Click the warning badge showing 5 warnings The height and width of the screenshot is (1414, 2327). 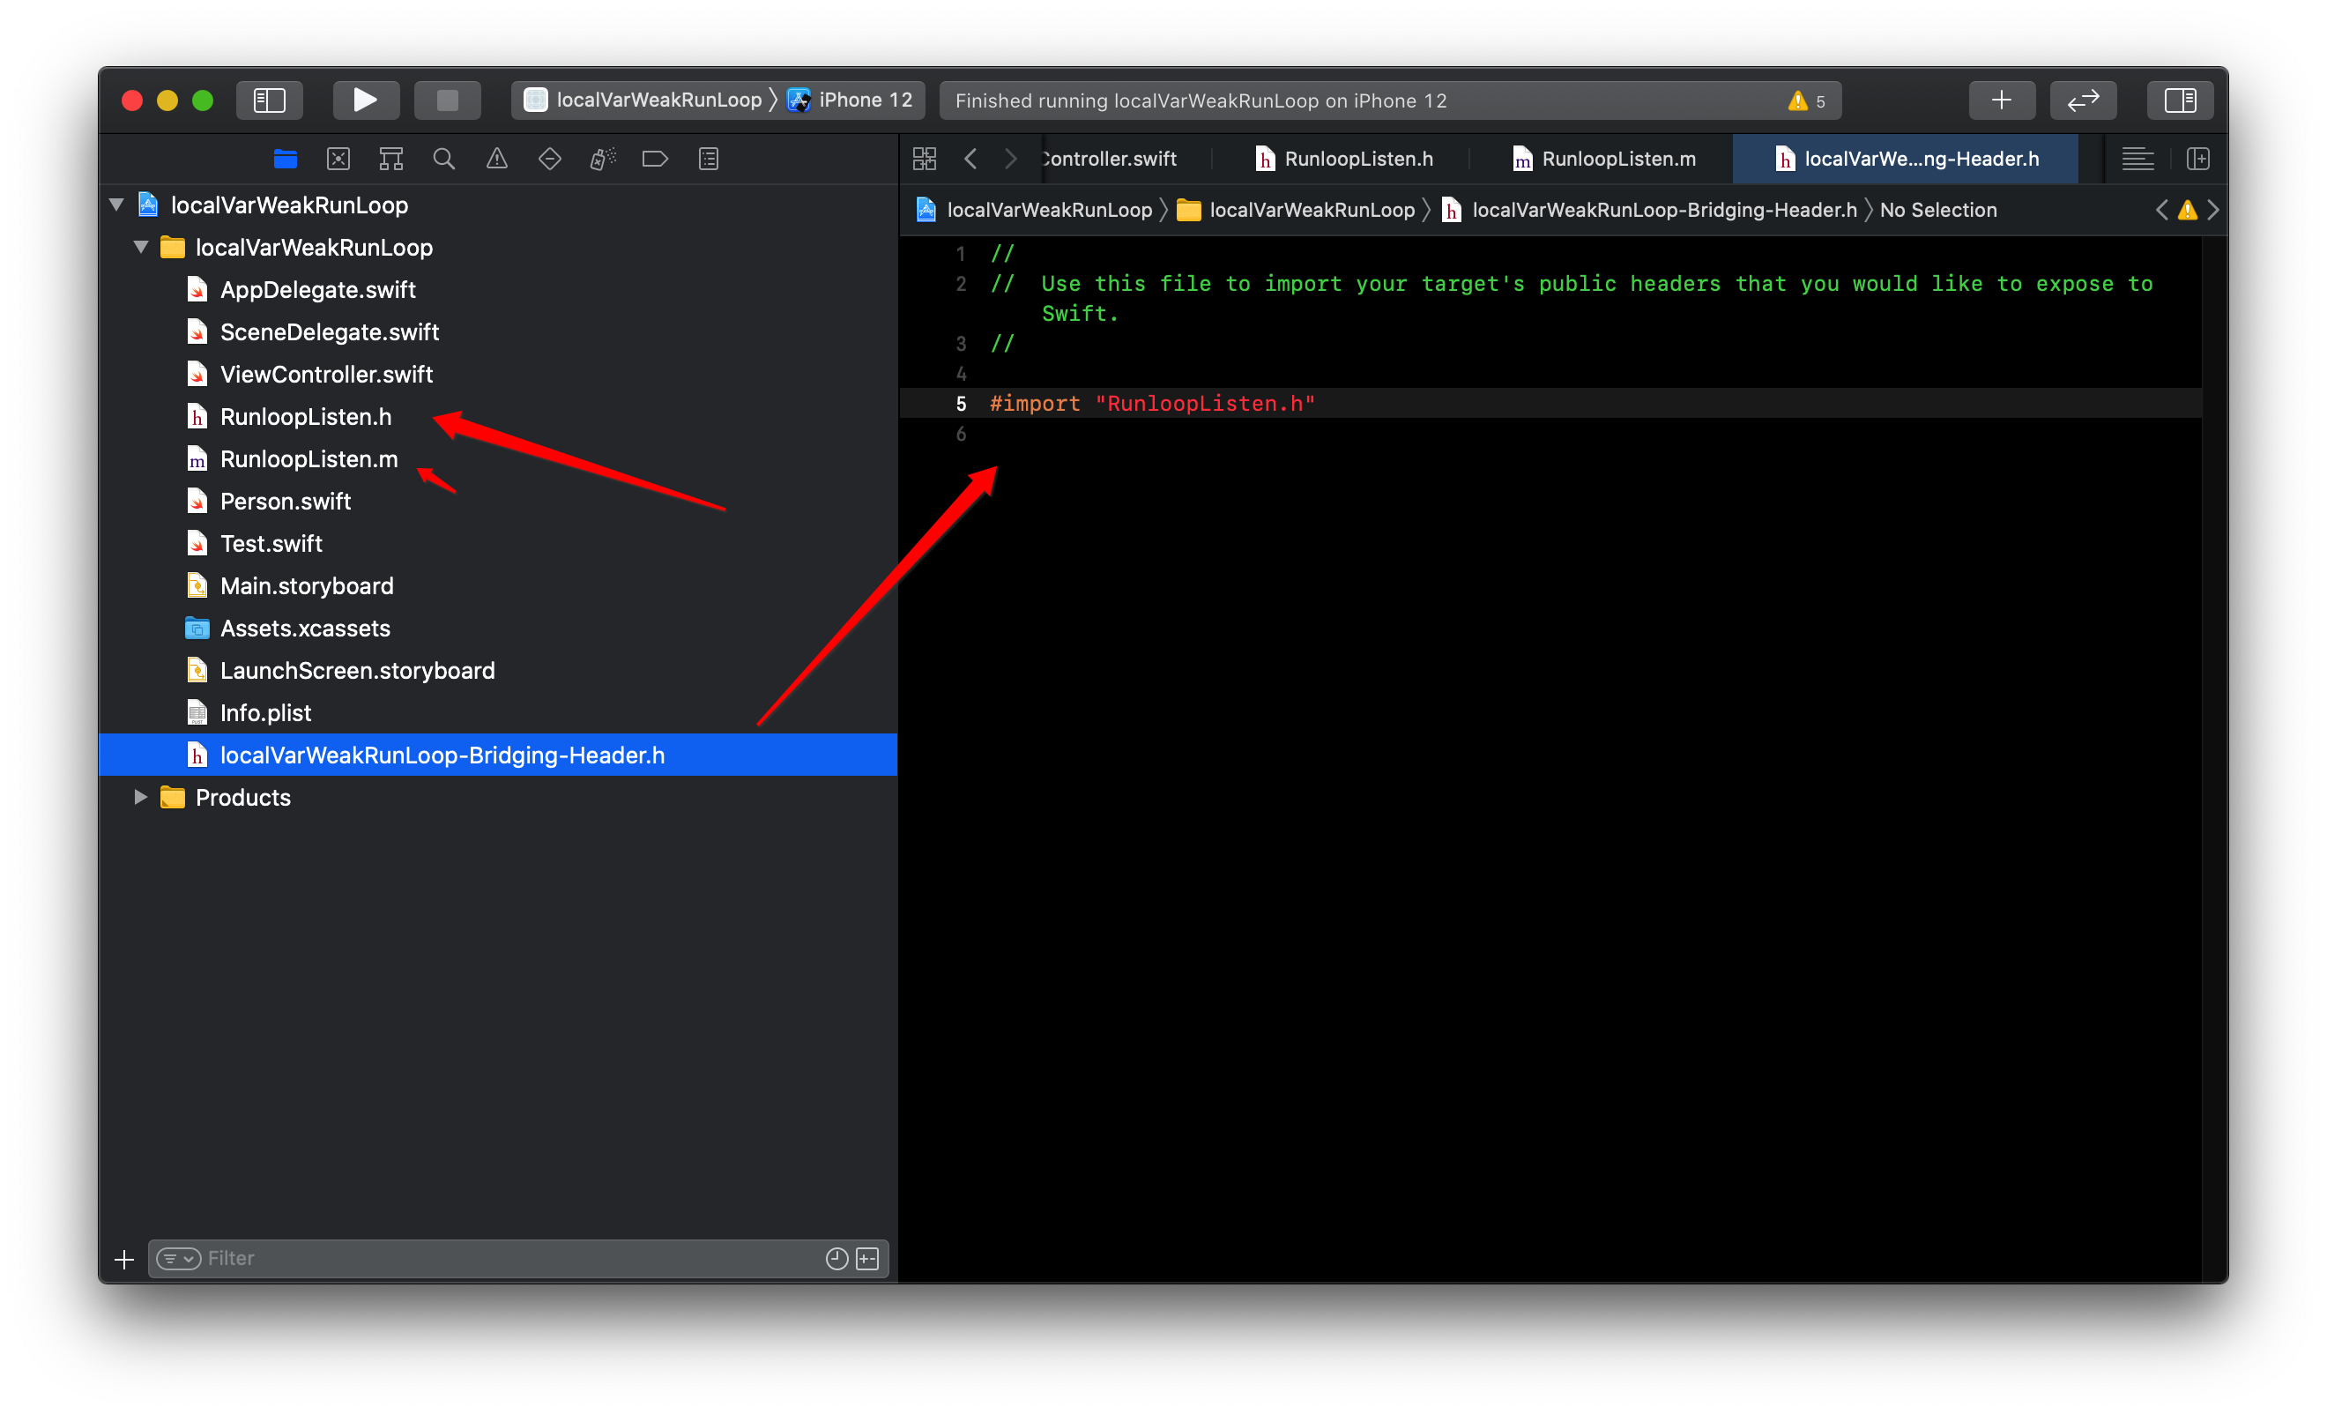click(x=1811, y=101)
